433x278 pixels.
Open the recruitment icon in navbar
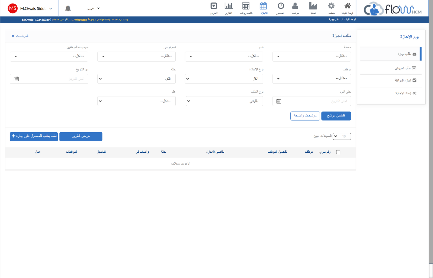point(313,6)
